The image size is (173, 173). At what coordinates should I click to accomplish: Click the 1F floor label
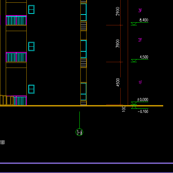[x=140, y=82]
